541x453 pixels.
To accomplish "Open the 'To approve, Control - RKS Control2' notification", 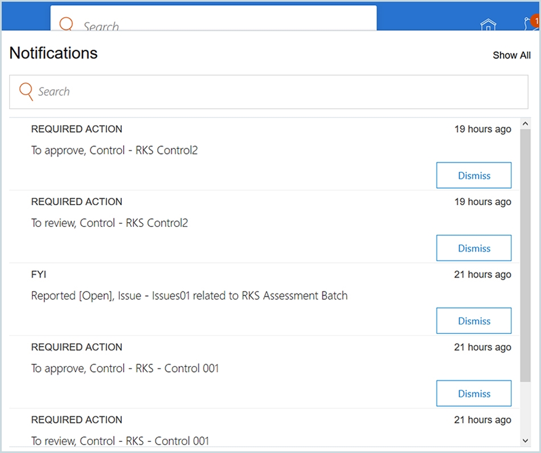I will click(114, 150).
